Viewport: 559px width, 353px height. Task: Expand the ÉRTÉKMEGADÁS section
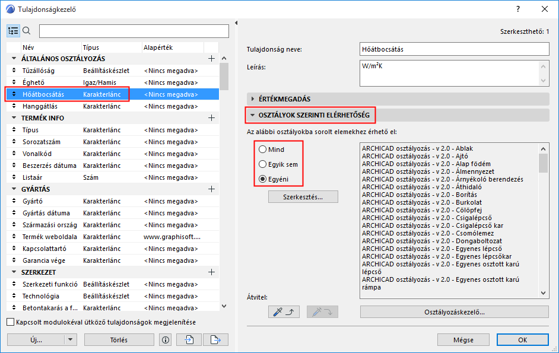click(253, 99)
